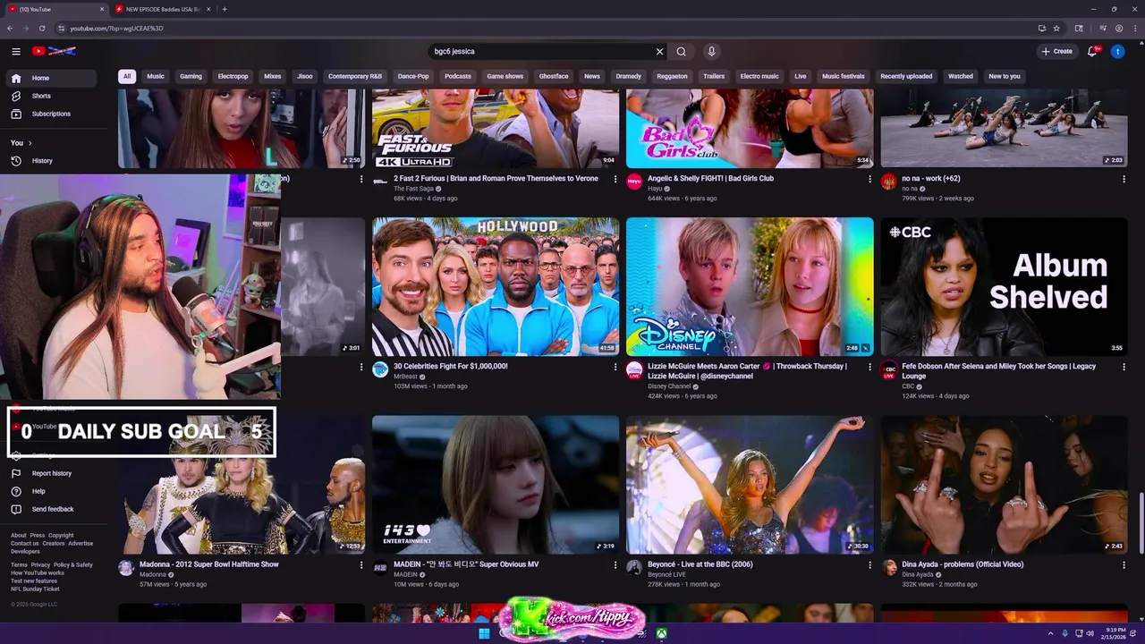Viewport: 1145px width, 644px height.
Task: Open the Xbox app in taskbar
Action: 661,633
